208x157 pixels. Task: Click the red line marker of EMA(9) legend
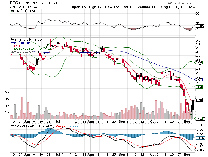point(12,46)
